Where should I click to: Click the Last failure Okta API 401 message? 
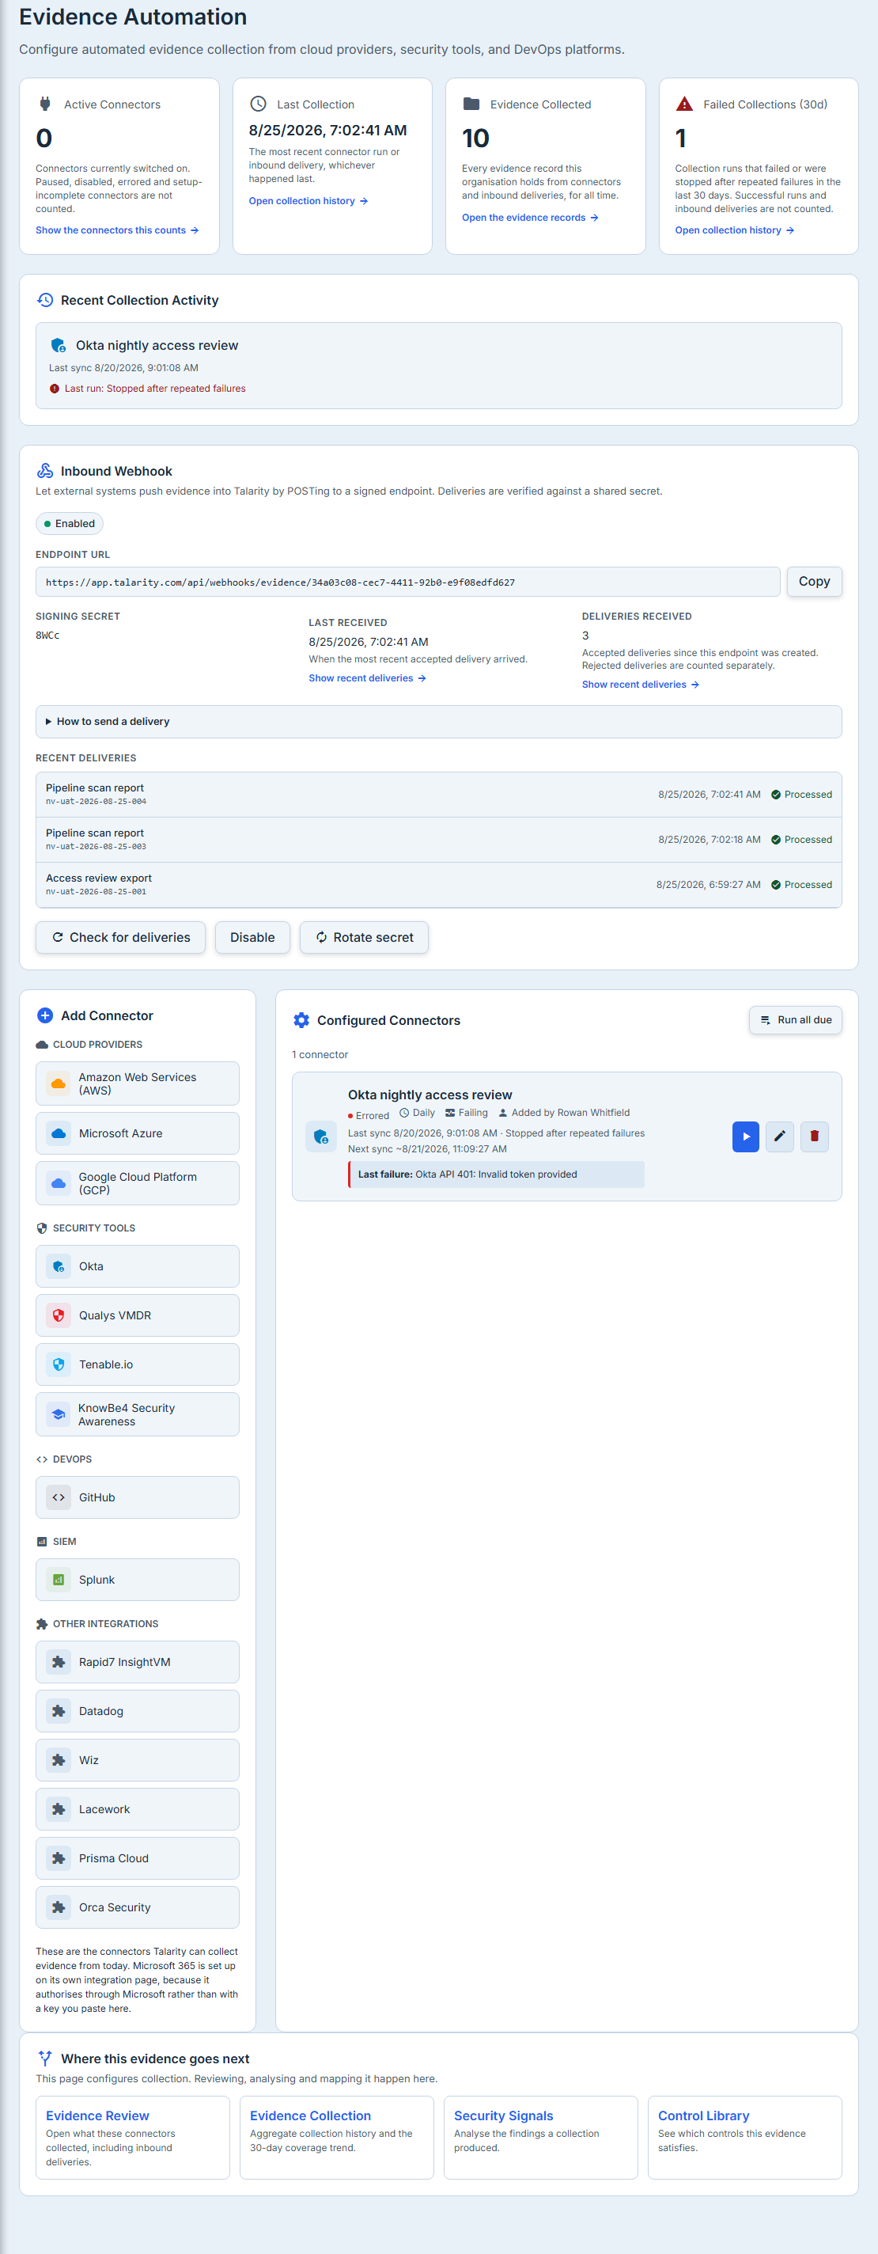coord(496,1174)
